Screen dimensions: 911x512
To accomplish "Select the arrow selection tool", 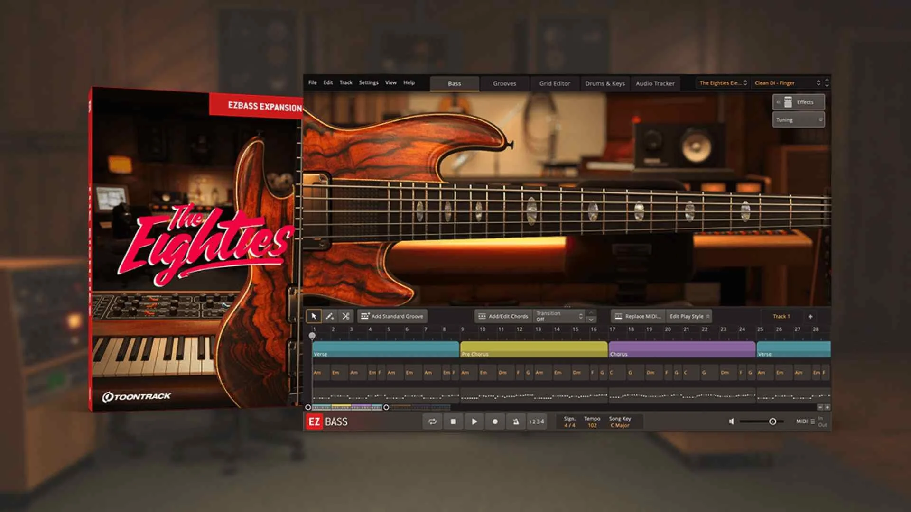I will pyautogui.click(x=314, y=316).
